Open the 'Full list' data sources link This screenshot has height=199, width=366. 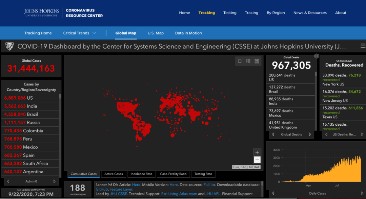(209, 185)
